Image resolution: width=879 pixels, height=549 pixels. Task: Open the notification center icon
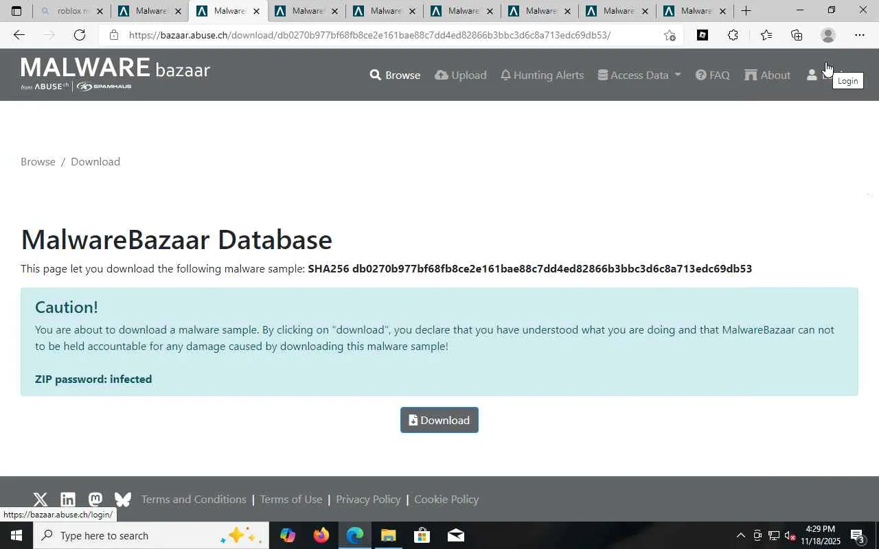(x=857, y=535)
